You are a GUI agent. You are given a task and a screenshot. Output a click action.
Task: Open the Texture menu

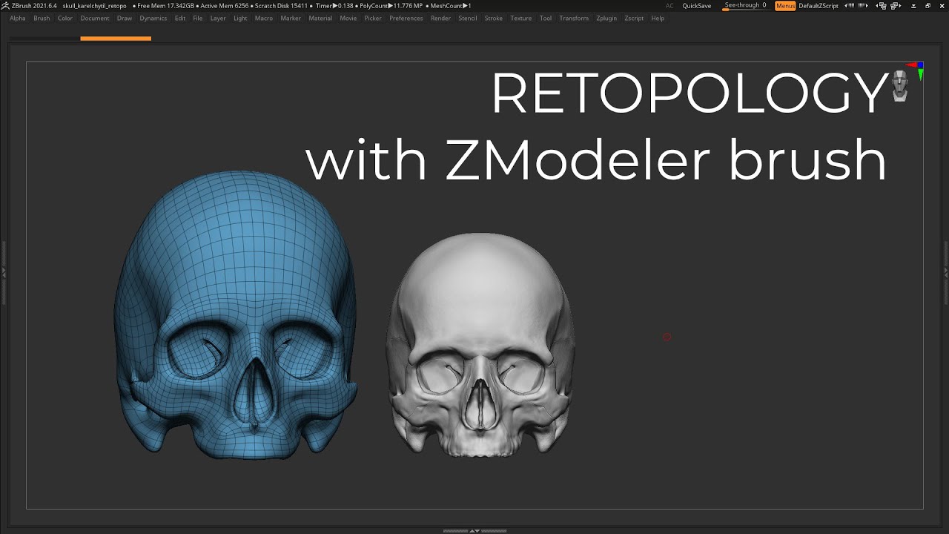coord(521,18)
